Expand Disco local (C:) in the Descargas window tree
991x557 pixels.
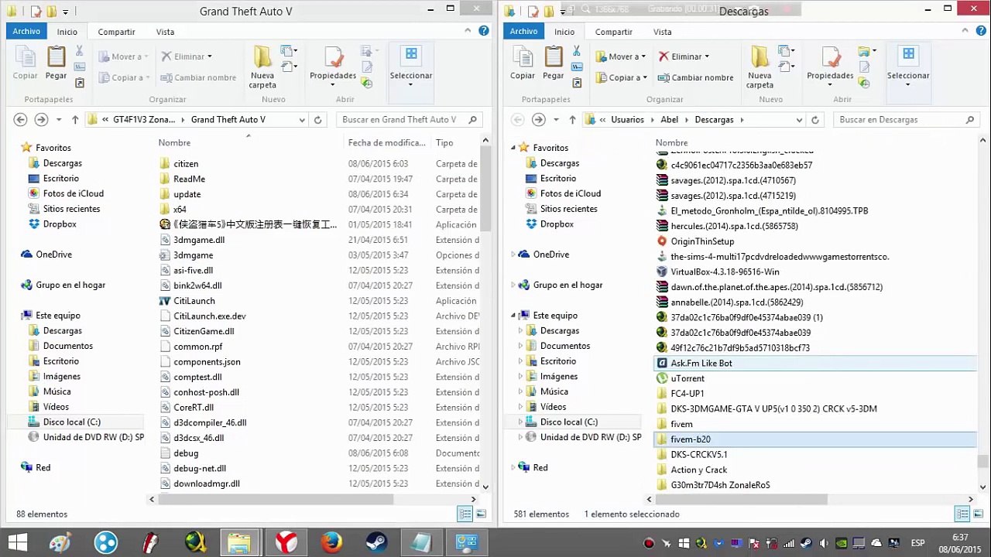(x=521, y=422)
